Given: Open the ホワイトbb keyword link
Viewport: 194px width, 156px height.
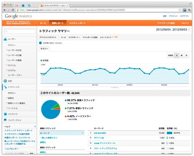Looking at the screenshot, I should click(99, 138).
